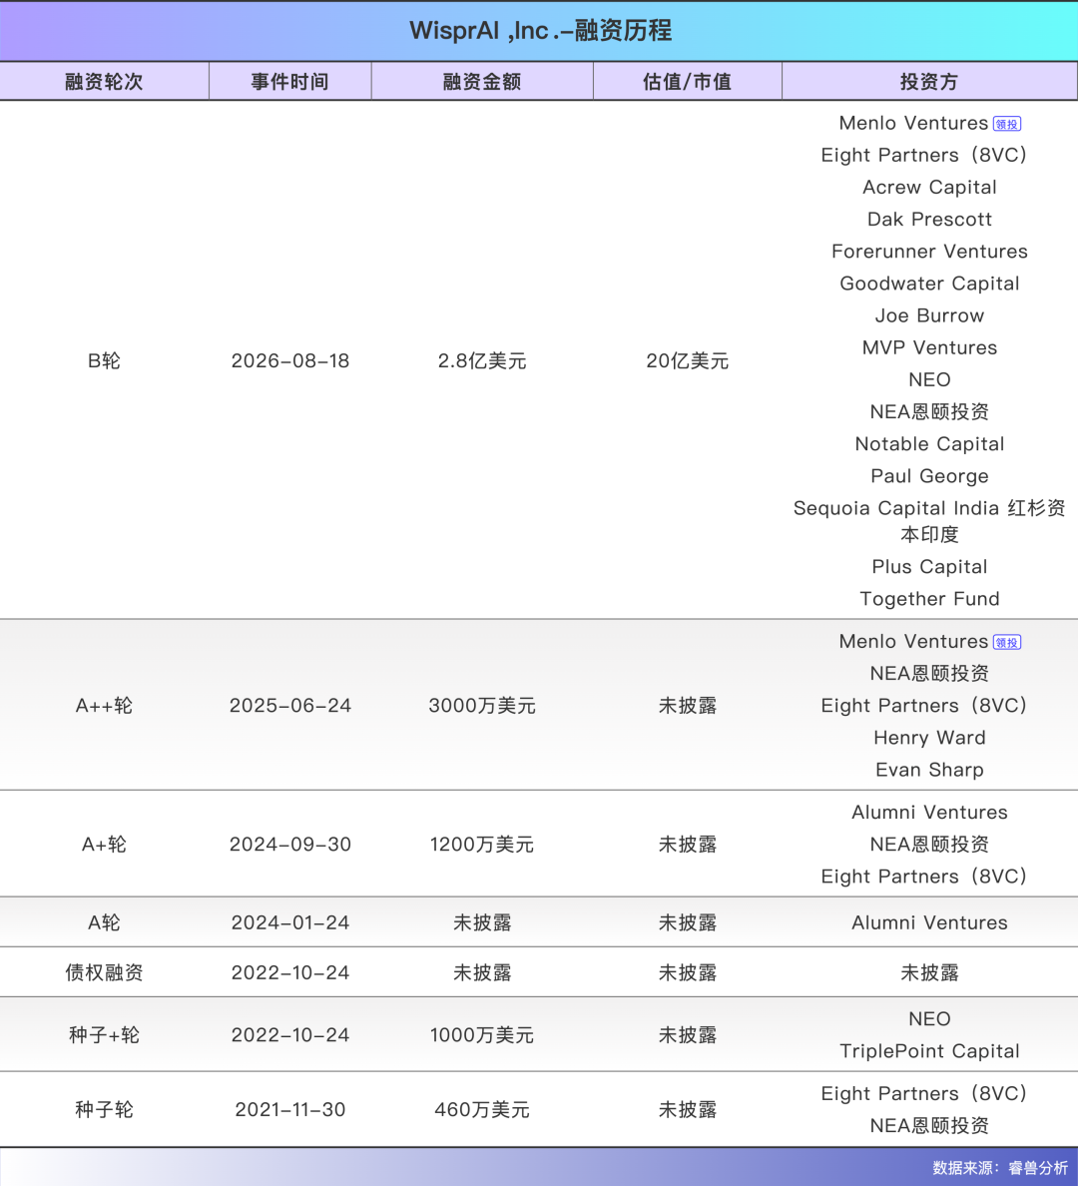The height and width of the screenshot is (1186, 1078).
Task: Click 2022-10-24 in the 种子+轮 row
Action: [x=290, y=1034]
